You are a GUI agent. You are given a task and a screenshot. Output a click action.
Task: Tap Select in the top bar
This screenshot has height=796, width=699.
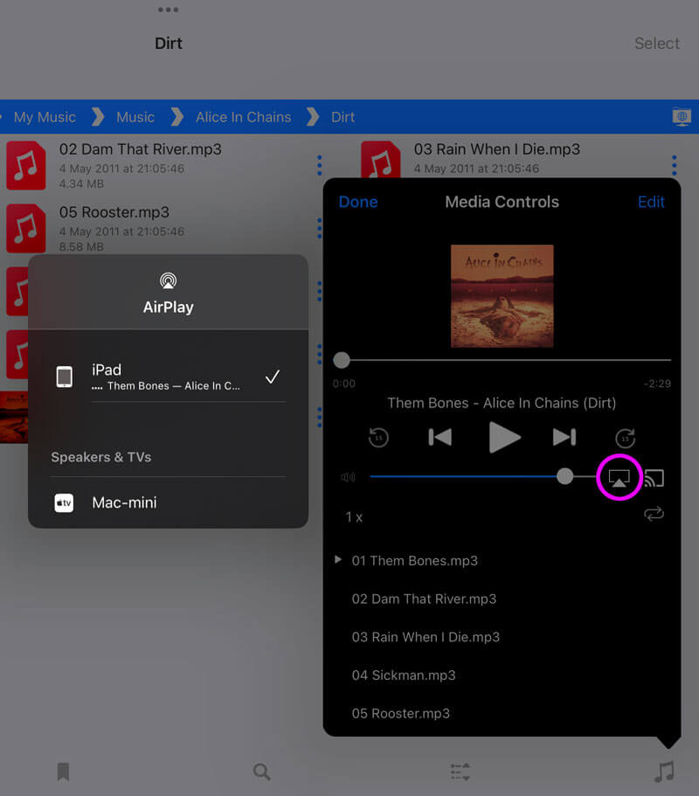click(x=657, y=43)
